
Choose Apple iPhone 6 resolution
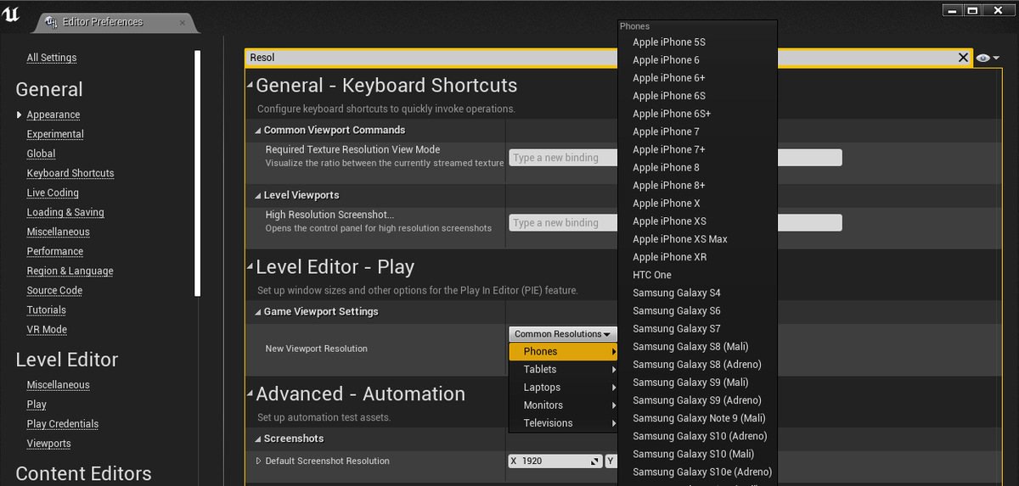pyautogui.click(x=697, y=60)
